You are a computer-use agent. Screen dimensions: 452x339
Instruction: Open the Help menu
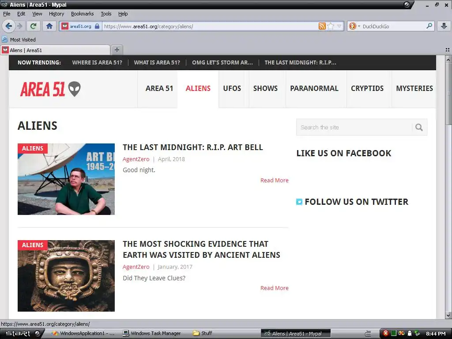tap(123, 14)
